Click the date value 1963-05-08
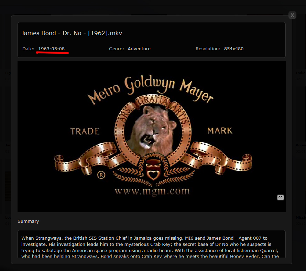Viewport: 306px width, 271px height. tap(51, 49)
